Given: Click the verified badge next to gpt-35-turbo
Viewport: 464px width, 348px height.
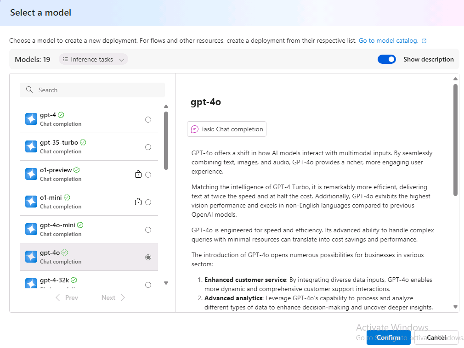Looking at the screenshot, I should (x=83, y=142).
